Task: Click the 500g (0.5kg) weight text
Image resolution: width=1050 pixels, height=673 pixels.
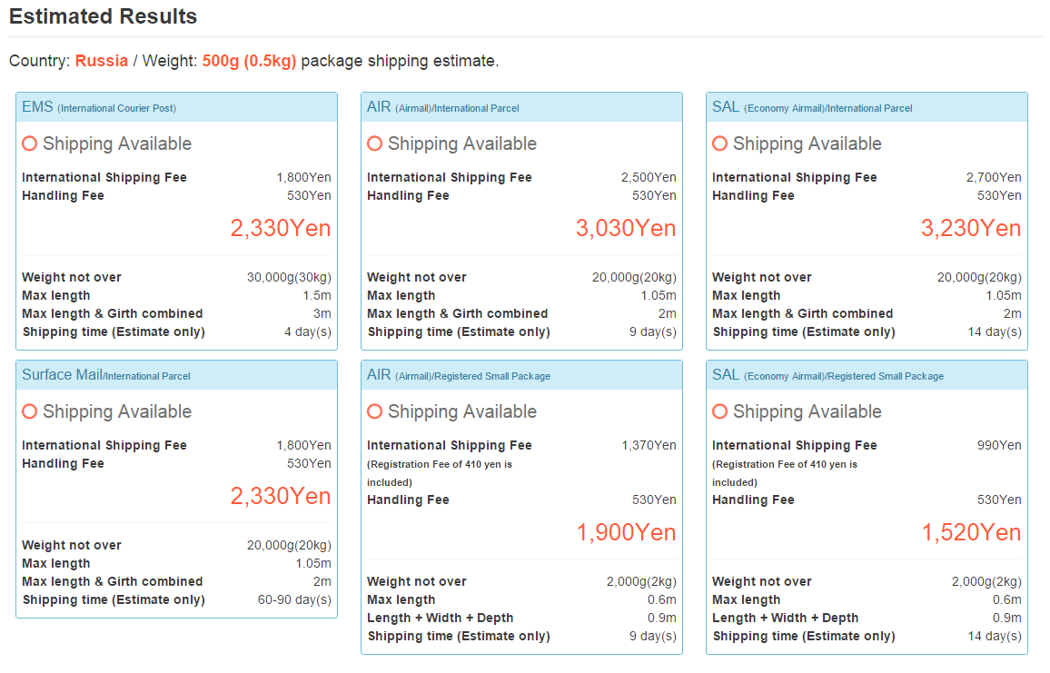Action: pos(249,61)
